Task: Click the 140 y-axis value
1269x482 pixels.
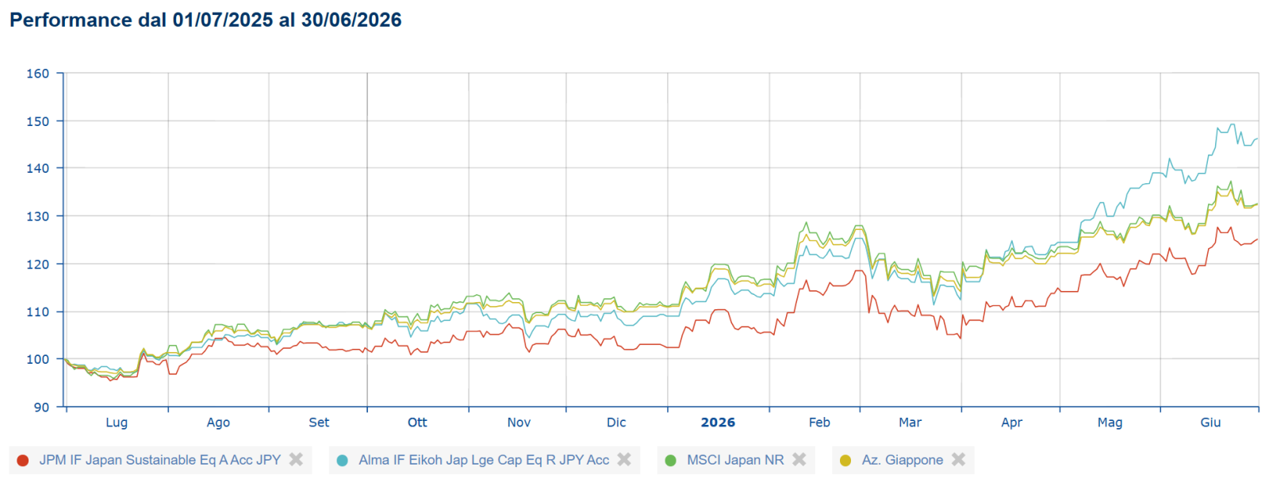Action: click(x=37, y=168)
